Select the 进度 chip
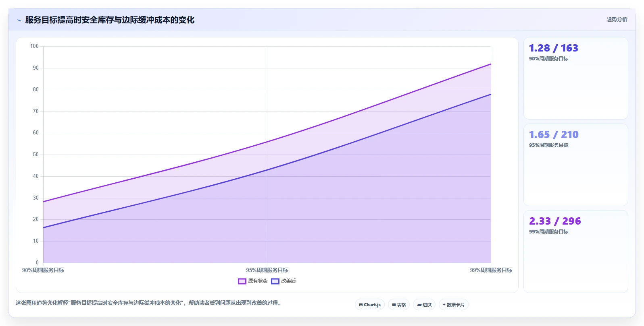644x326 pixels. pyautogui.click(x=424, y=305)
